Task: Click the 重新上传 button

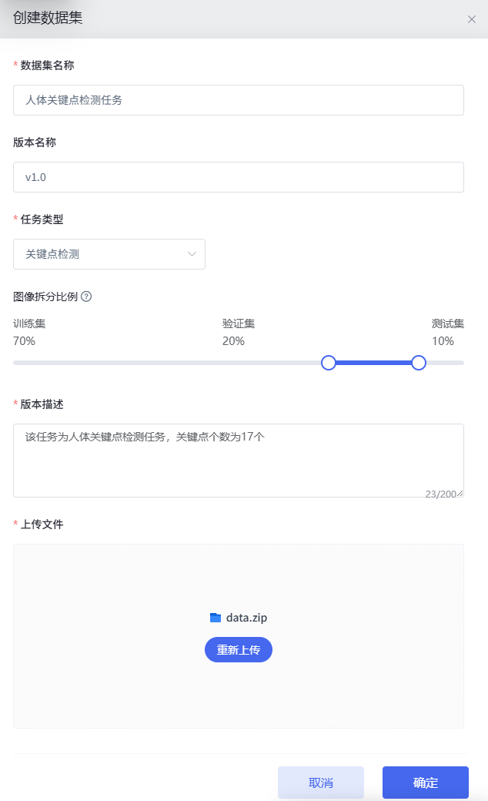Action: (x=239, y=650)
